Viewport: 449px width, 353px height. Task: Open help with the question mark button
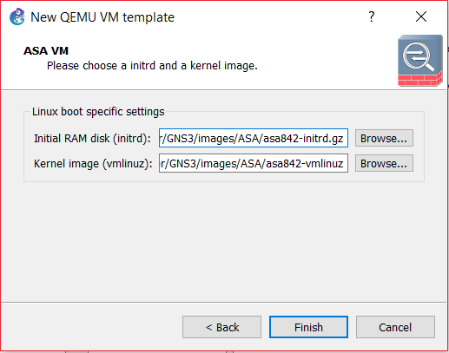click(x=372, y=16)
